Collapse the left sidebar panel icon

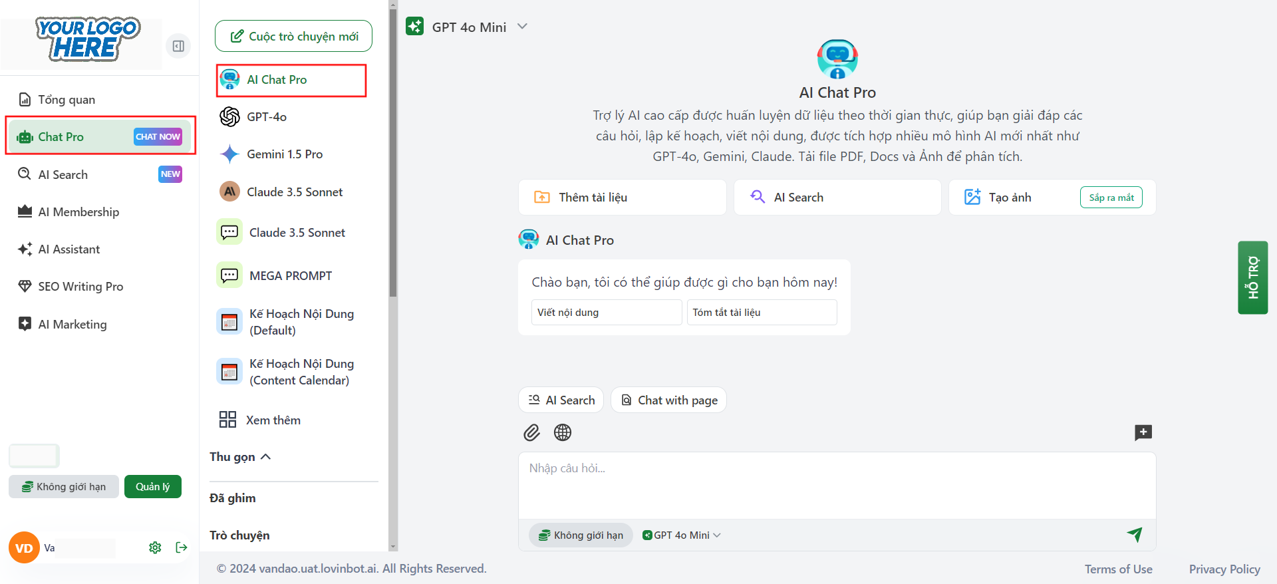(178, 46)
